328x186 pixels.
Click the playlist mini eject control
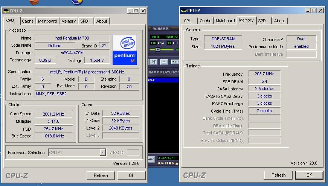tap(177, 163)
